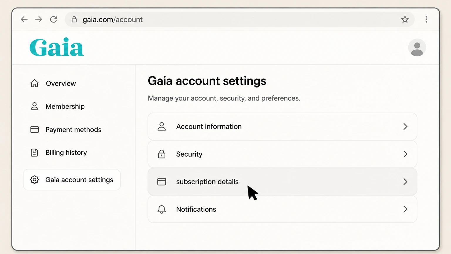Expand Notifications row chevron

pyautogui.click(x=405, y=209)
